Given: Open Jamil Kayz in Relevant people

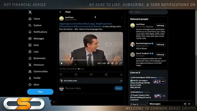Looking at the screenshot, I should click(x=140, y=24).
